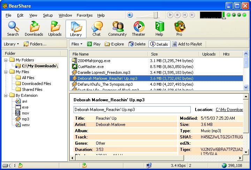Switch to the Library view
Screen dimensions: 251x170
click(76, 29)
